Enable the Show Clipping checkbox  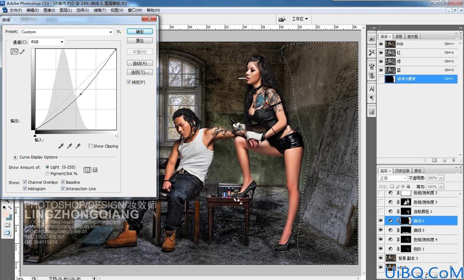pyautogui.click(x=90, y=146)
